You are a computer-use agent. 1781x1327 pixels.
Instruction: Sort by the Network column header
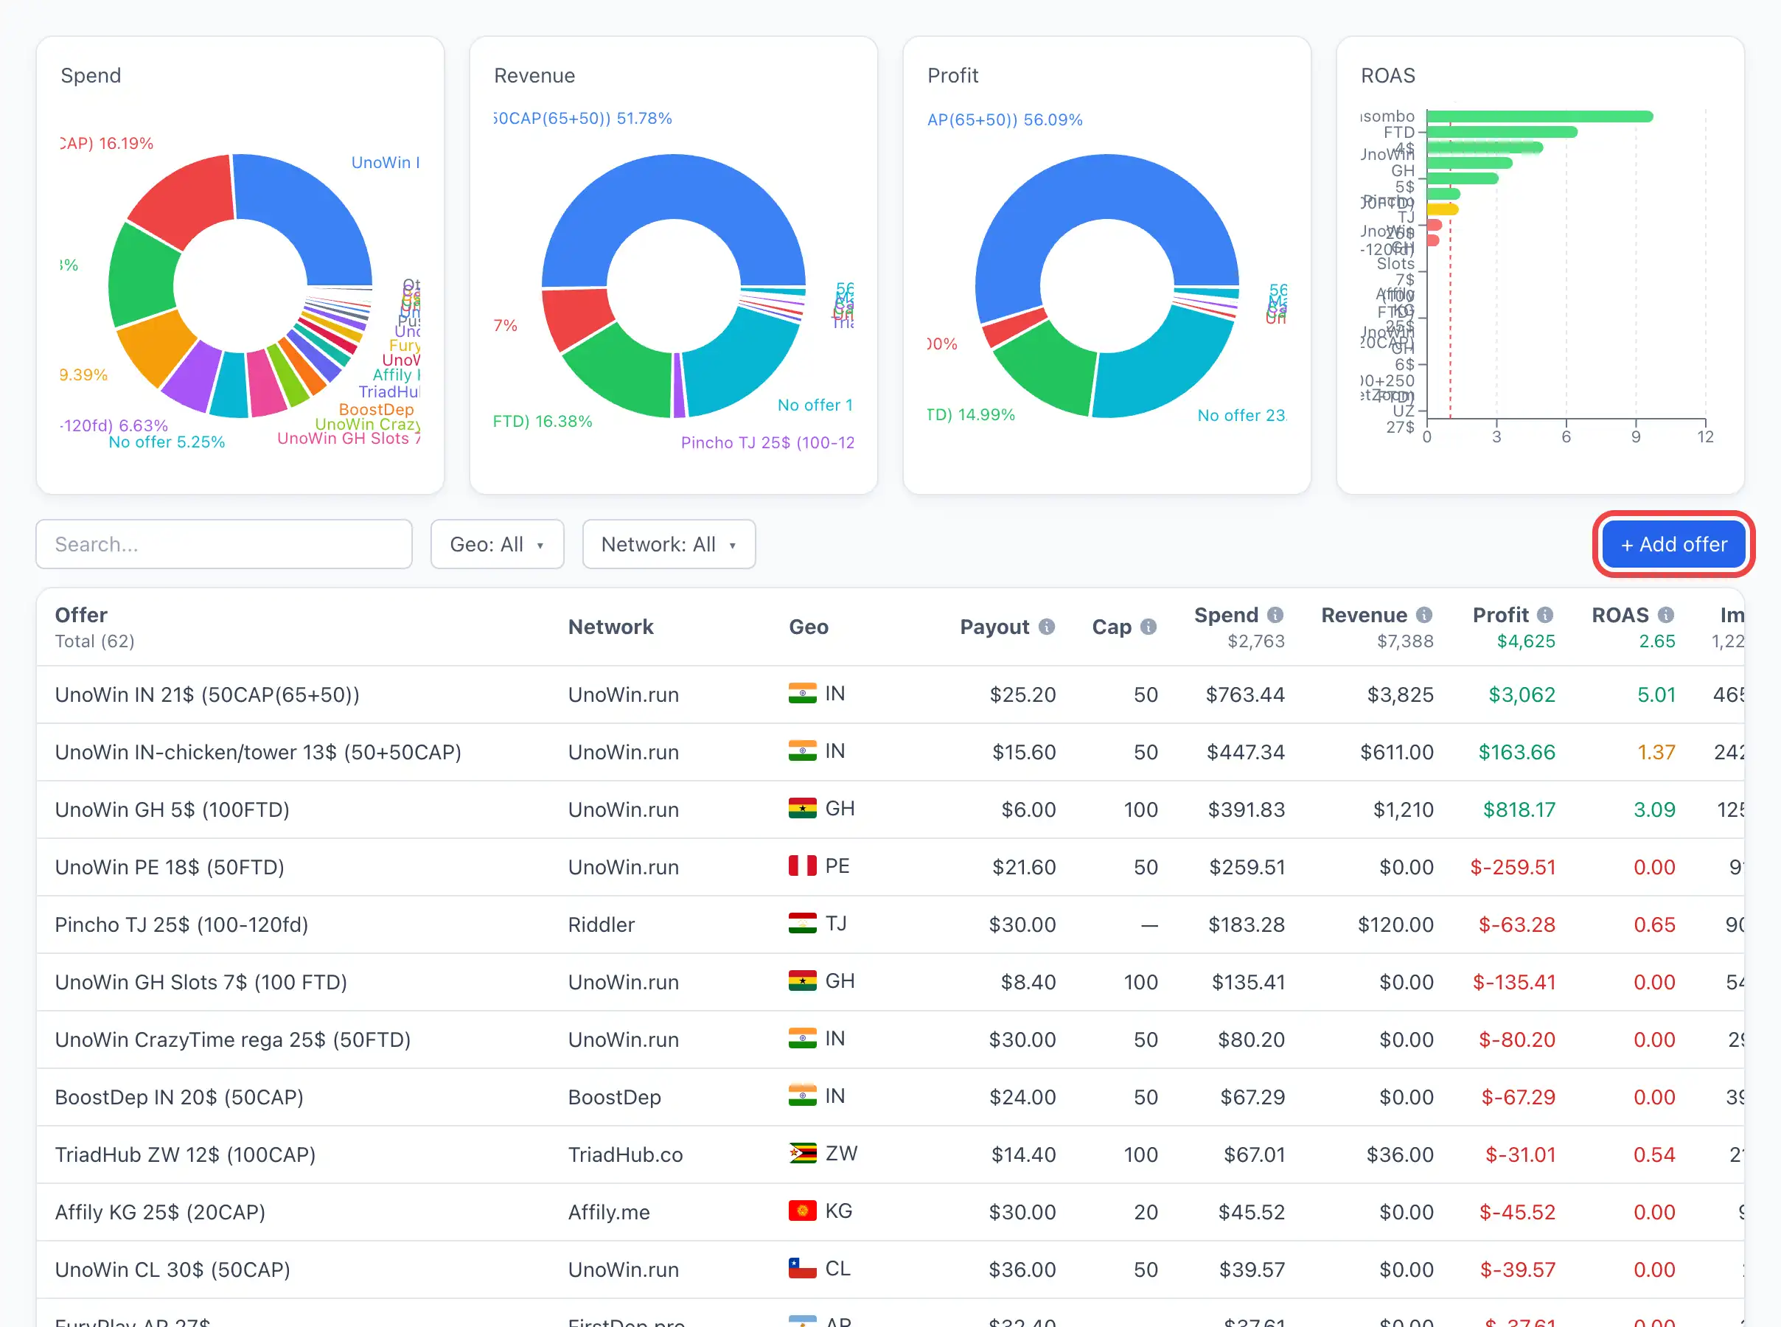coord(610,627)
